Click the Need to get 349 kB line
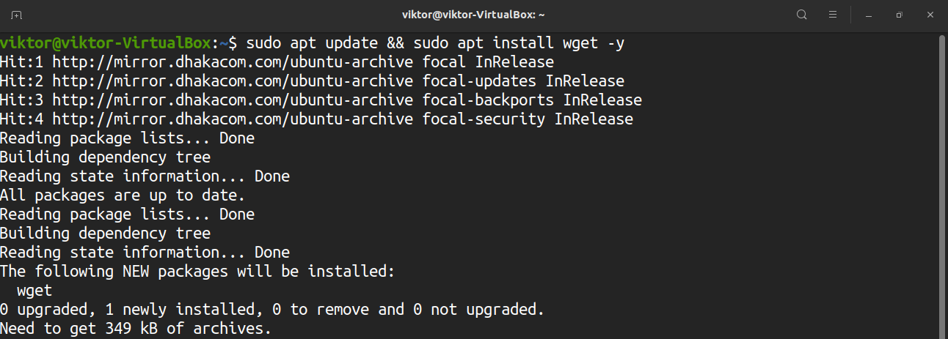The height and width of the screenshot is (339, 948). (x=136, y=329)
